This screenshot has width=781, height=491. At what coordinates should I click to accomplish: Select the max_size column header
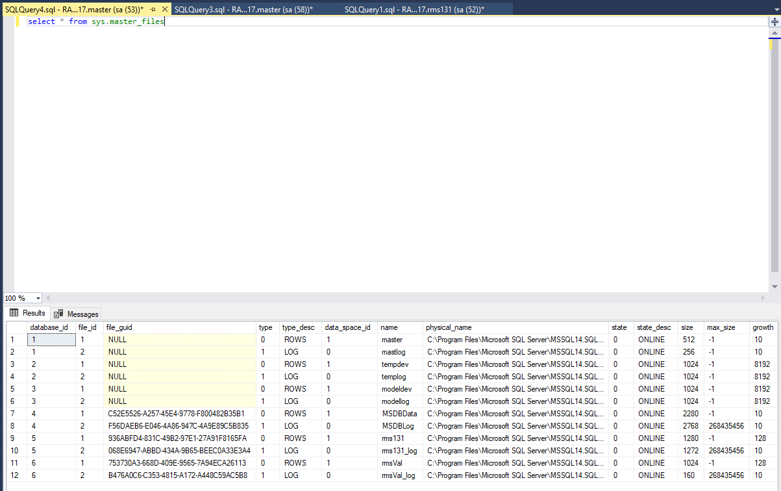coord(721,327)
